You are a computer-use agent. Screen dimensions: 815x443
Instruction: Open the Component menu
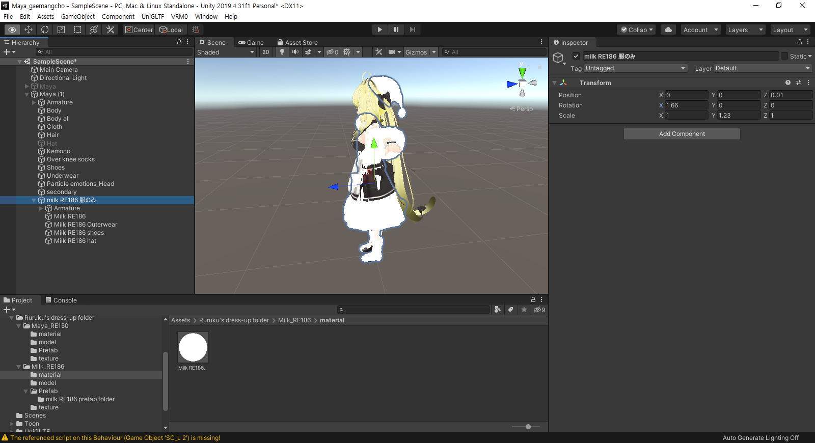tap(118, 16)
